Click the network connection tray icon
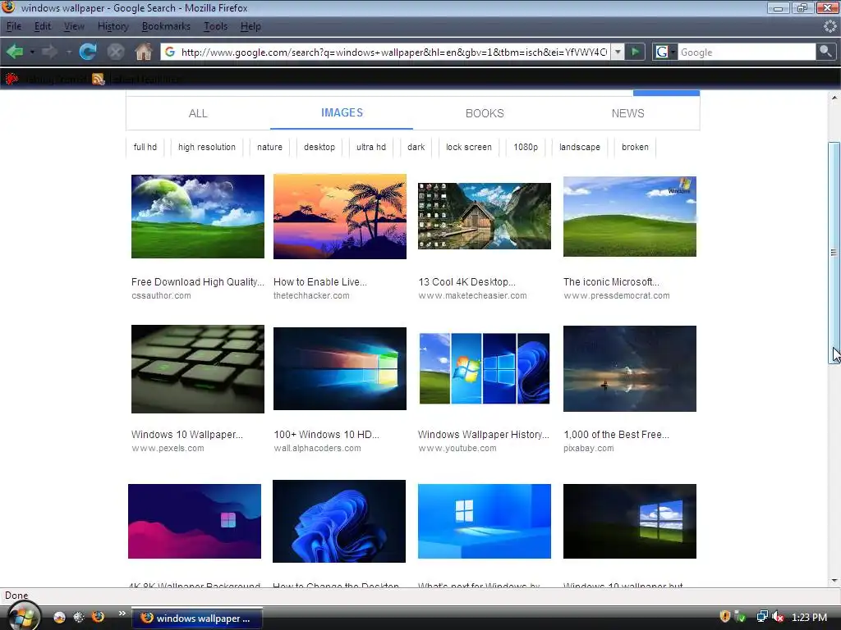Image resolution: width=841 pixels, height=630 pixels. tap(761, 617)
